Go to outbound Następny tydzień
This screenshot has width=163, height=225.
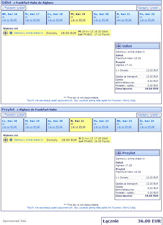click(x=149, y=8)
